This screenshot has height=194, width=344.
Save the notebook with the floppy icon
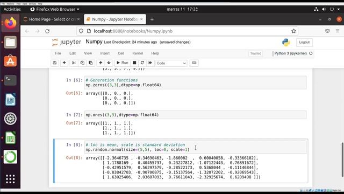pos(55,63)
